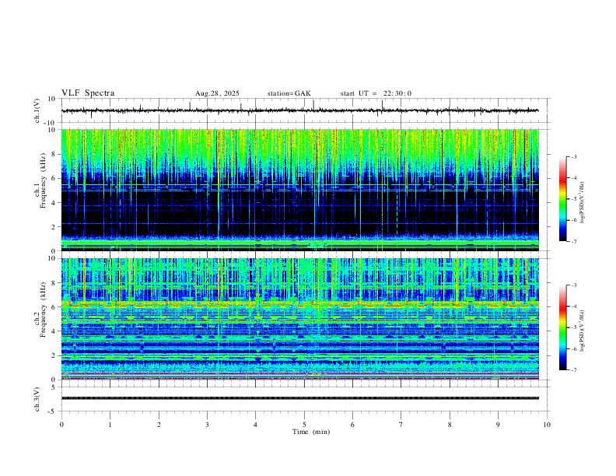The image size is (616, 476).
Task: Click the log(PSD) label beside ch.1 colorbar
Action: click(x=582, y=203)
